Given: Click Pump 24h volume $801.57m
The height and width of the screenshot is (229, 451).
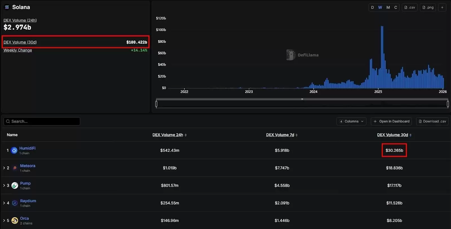Looking at the screenshot, I should point(170,186).
